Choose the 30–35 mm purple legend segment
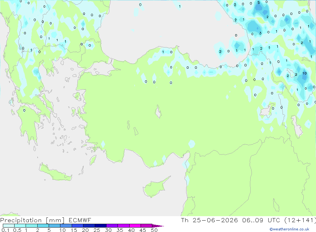The width and height of the screenshot is (316, 232). tap(112, 226)
